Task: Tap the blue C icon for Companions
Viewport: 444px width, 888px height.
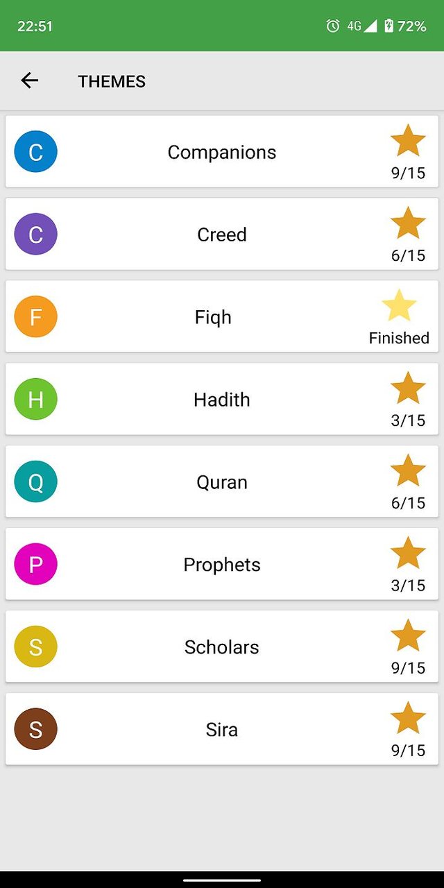Action: coord(35,151)
